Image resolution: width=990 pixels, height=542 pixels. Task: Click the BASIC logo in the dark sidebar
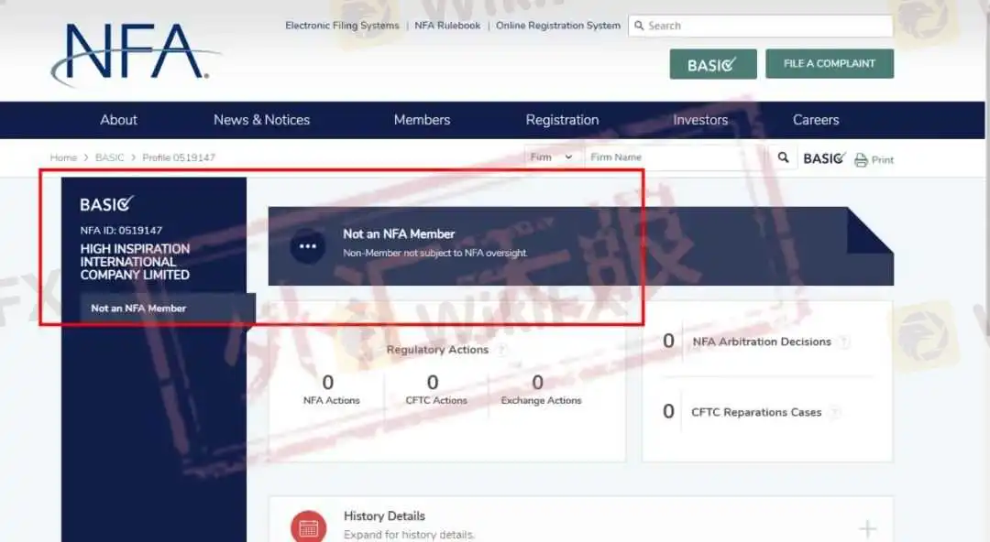[x=106, y=204]
